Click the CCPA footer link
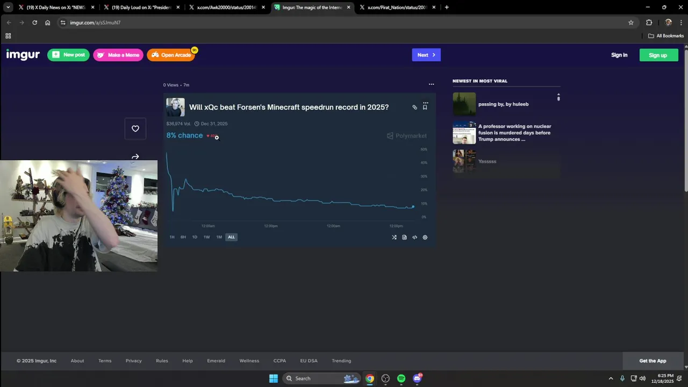The image size is (688, 387). 279,361
